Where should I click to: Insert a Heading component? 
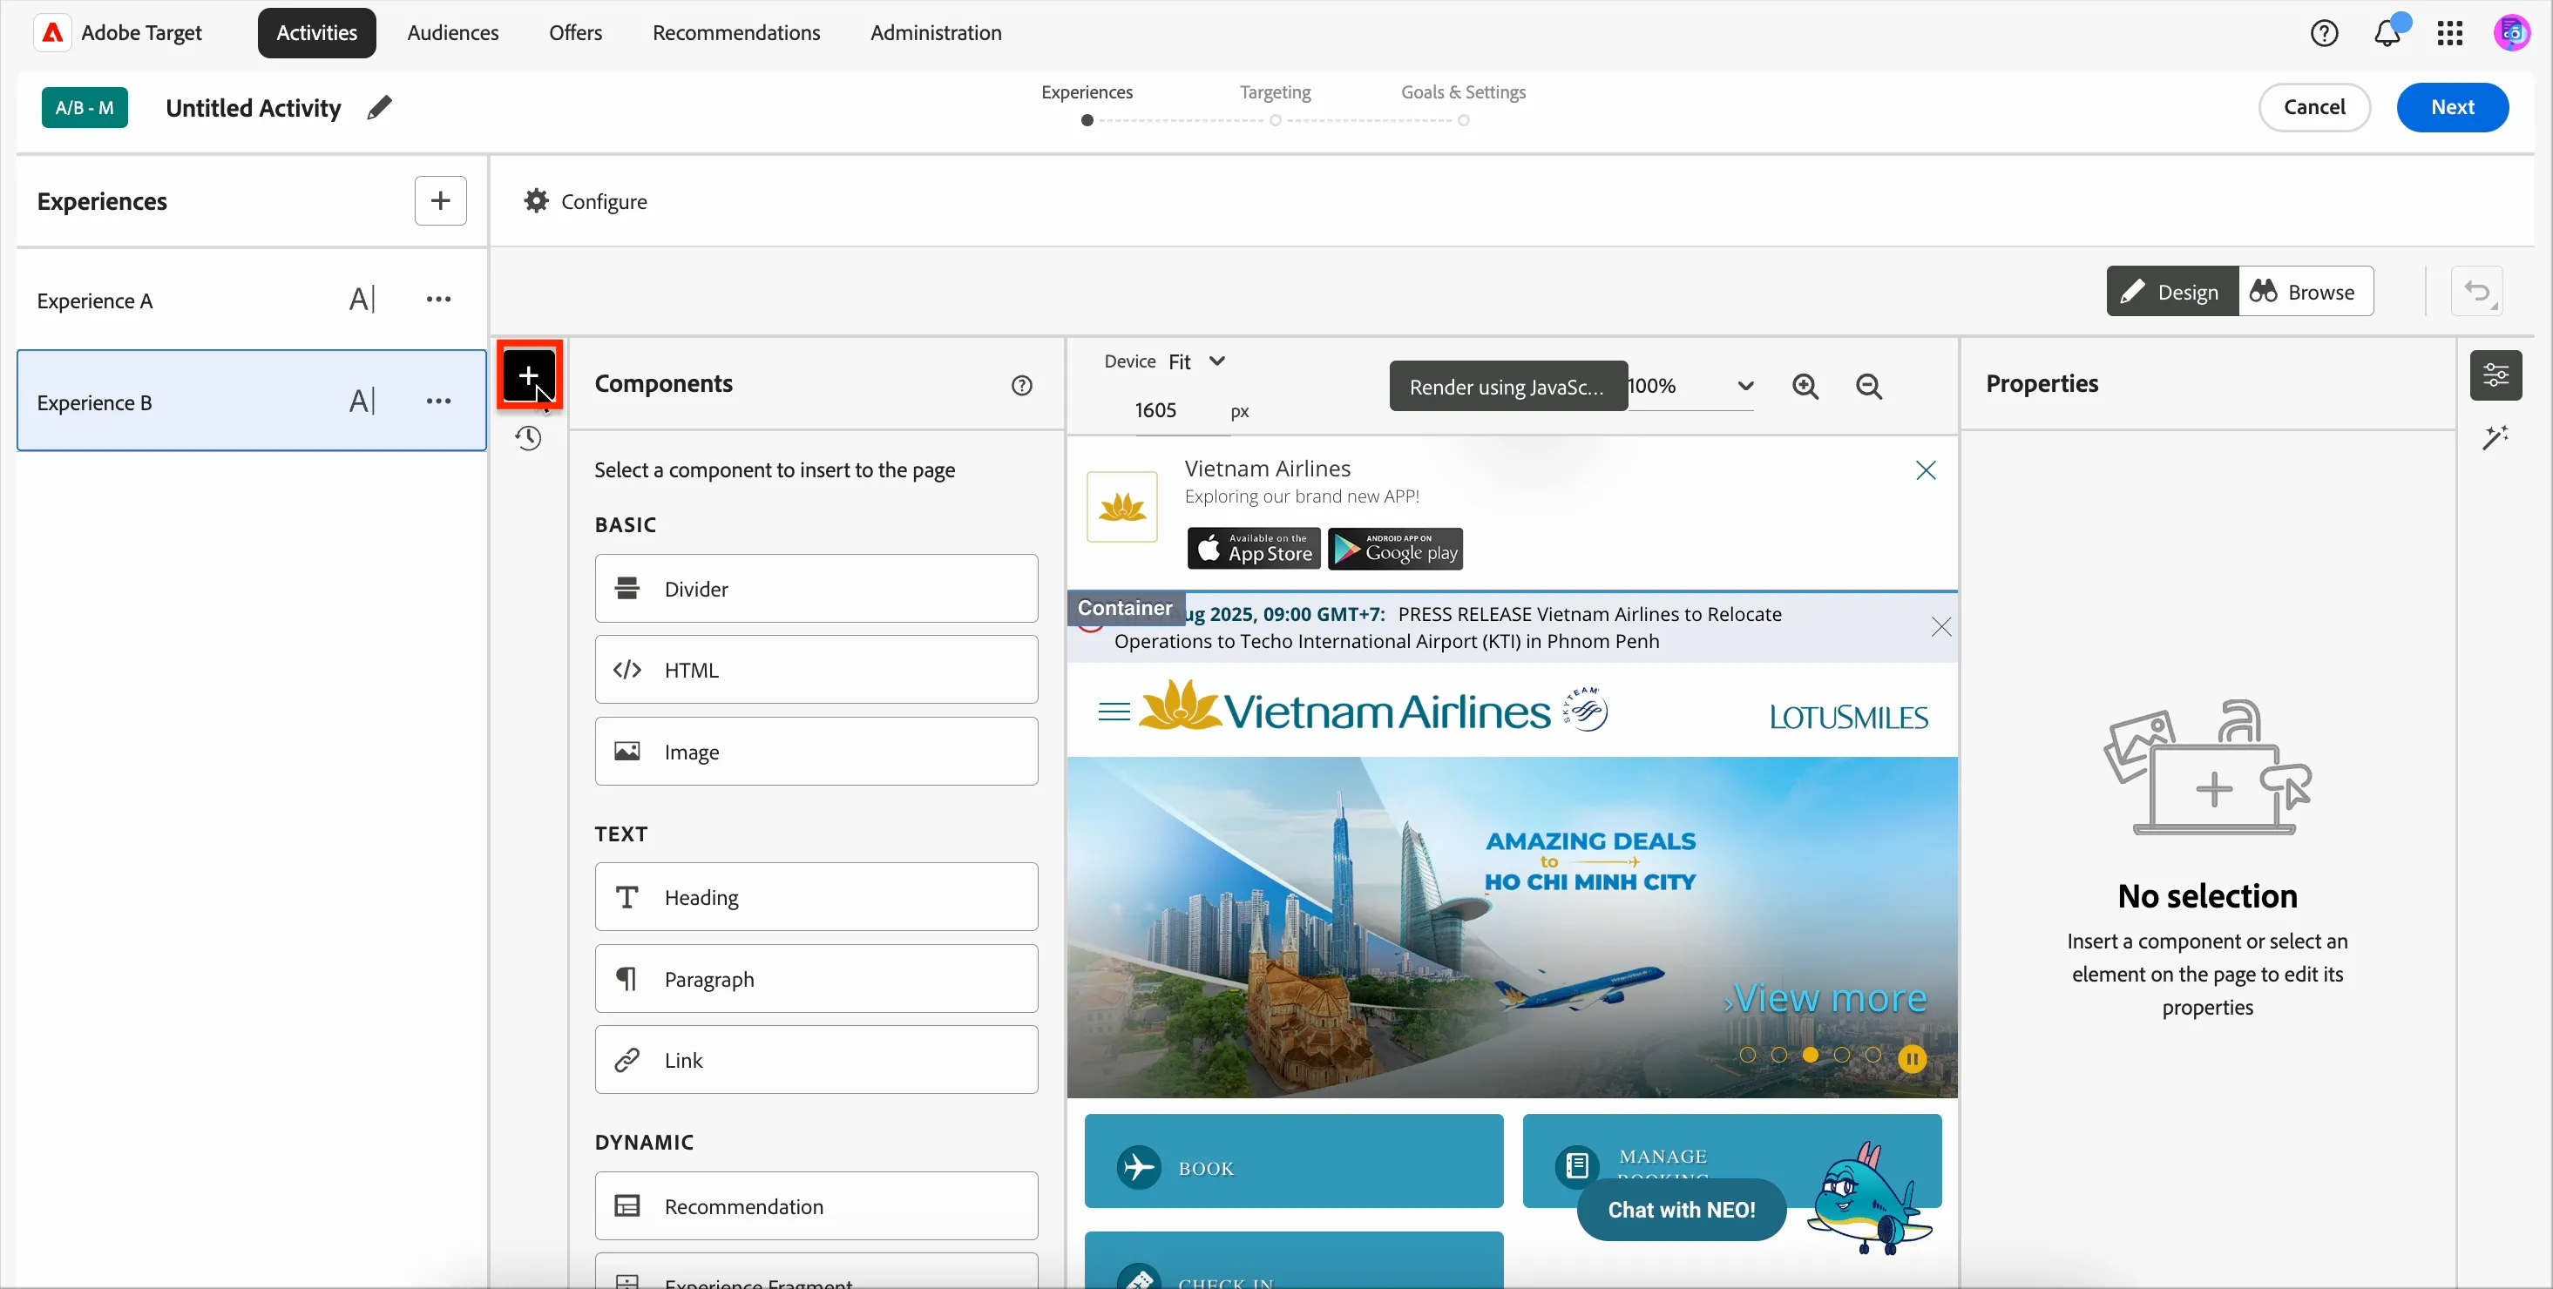(816, 897)
